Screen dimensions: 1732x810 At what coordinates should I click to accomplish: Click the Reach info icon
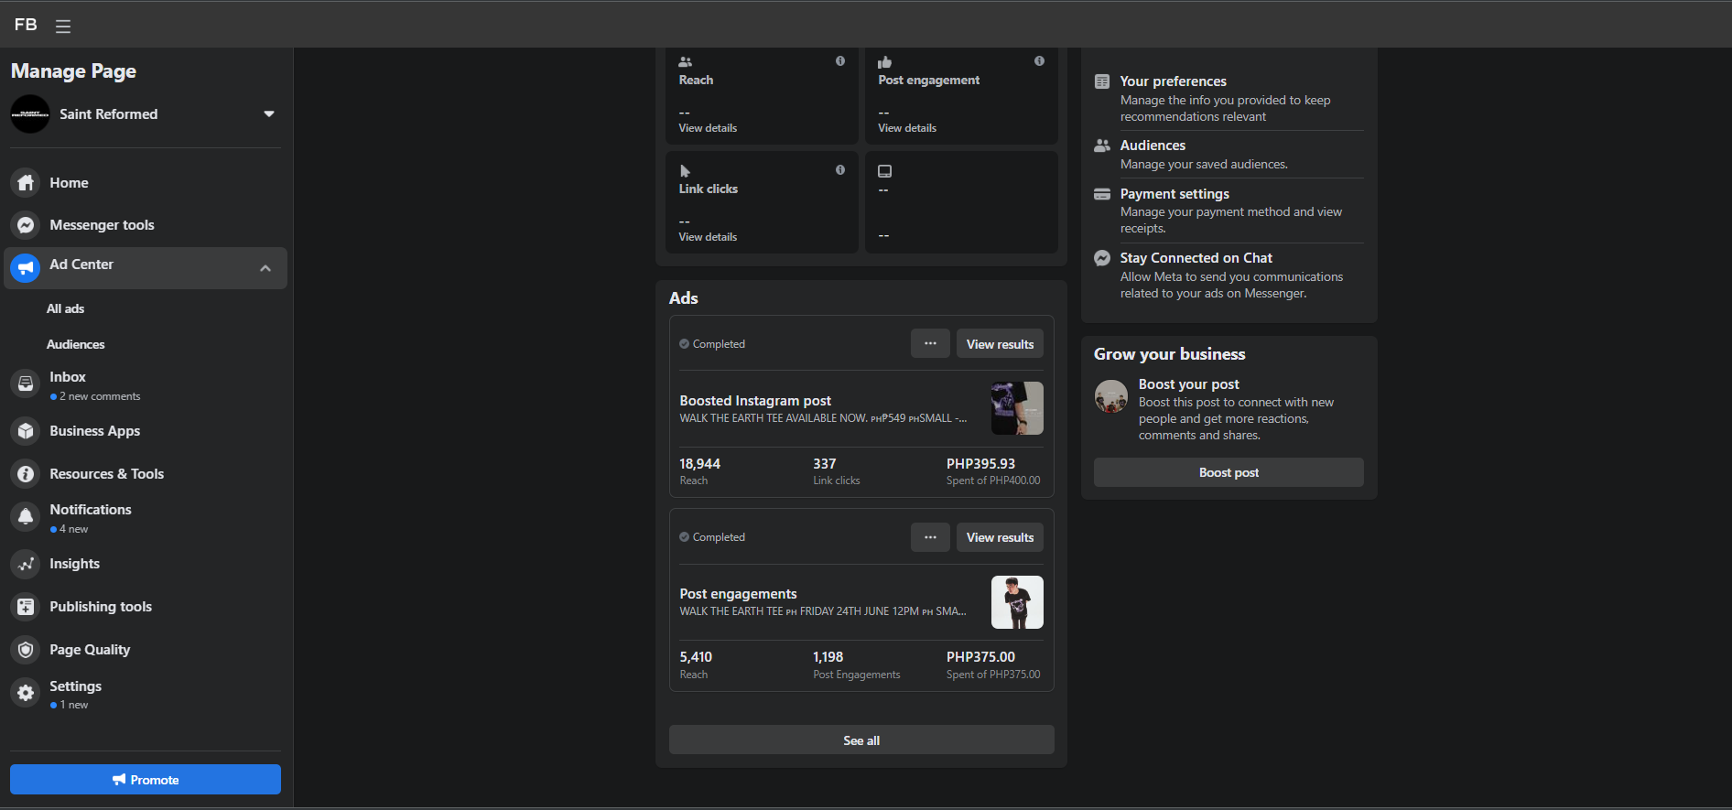pos(840,61)
